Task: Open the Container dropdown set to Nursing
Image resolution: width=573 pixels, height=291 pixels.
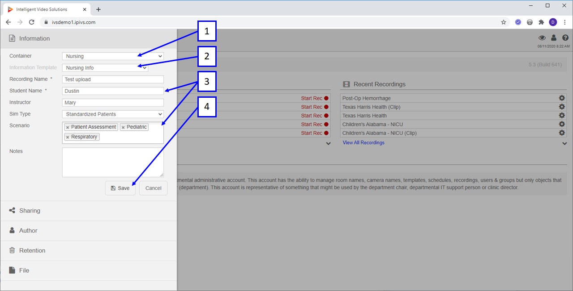Action: point(113,56)
